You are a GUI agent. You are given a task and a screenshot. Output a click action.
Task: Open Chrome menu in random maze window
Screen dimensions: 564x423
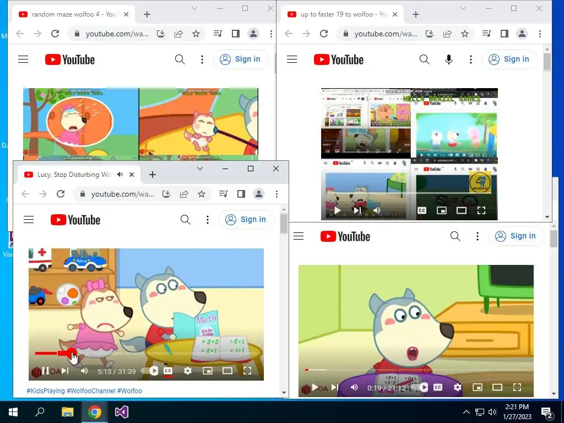pos(271,34)
